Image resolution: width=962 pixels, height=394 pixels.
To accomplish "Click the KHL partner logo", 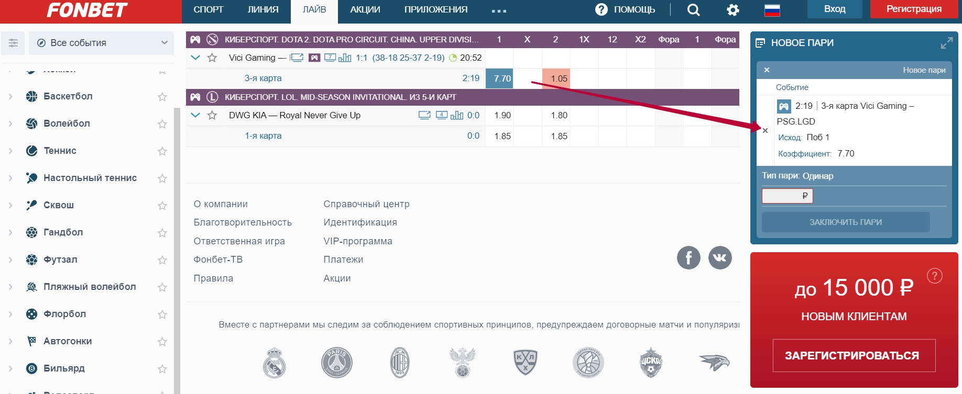I will pos(525,363).
